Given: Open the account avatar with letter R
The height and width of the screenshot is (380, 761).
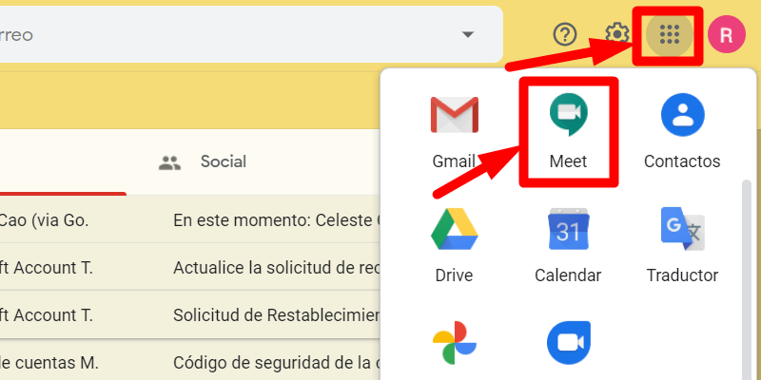Looking at the screenshot, I should pyautogui.click(x=726, y=34).
